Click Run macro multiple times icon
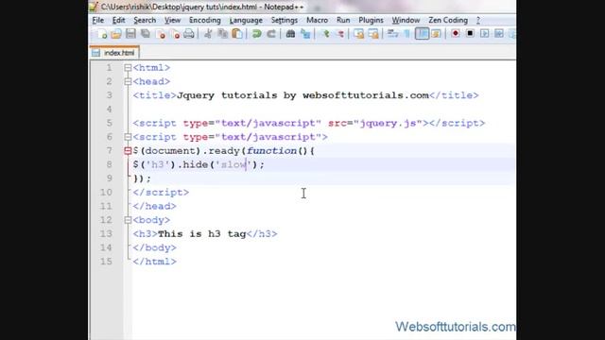 pos(499,34)
